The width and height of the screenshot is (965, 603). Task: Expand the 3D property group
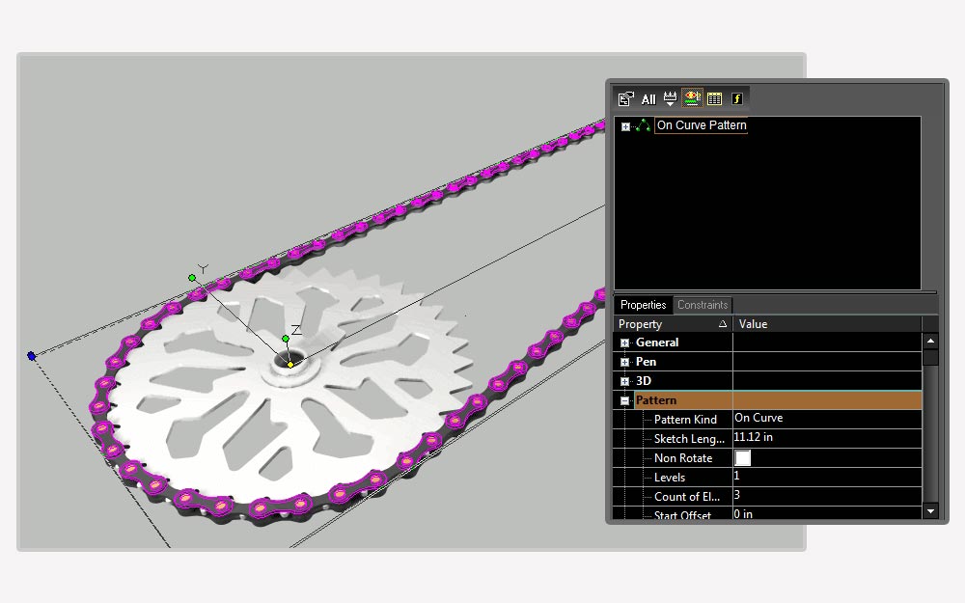624,381
